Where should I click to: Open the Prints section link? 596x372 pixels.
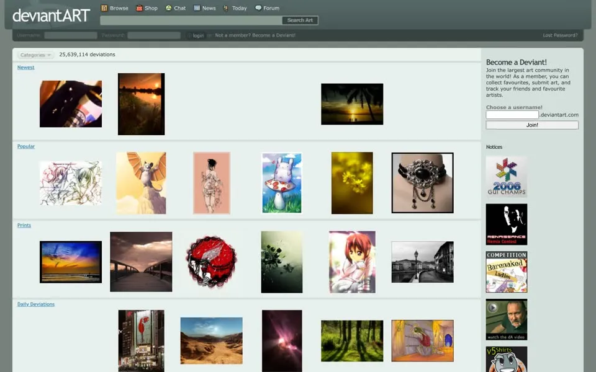(x=24, y=225)
